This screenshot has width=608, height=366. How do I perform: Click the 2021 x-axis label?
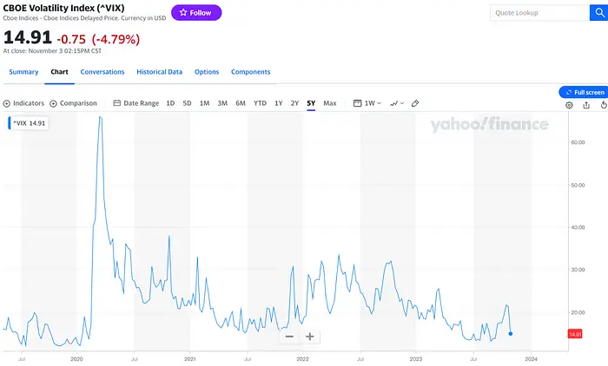(190, 359)
